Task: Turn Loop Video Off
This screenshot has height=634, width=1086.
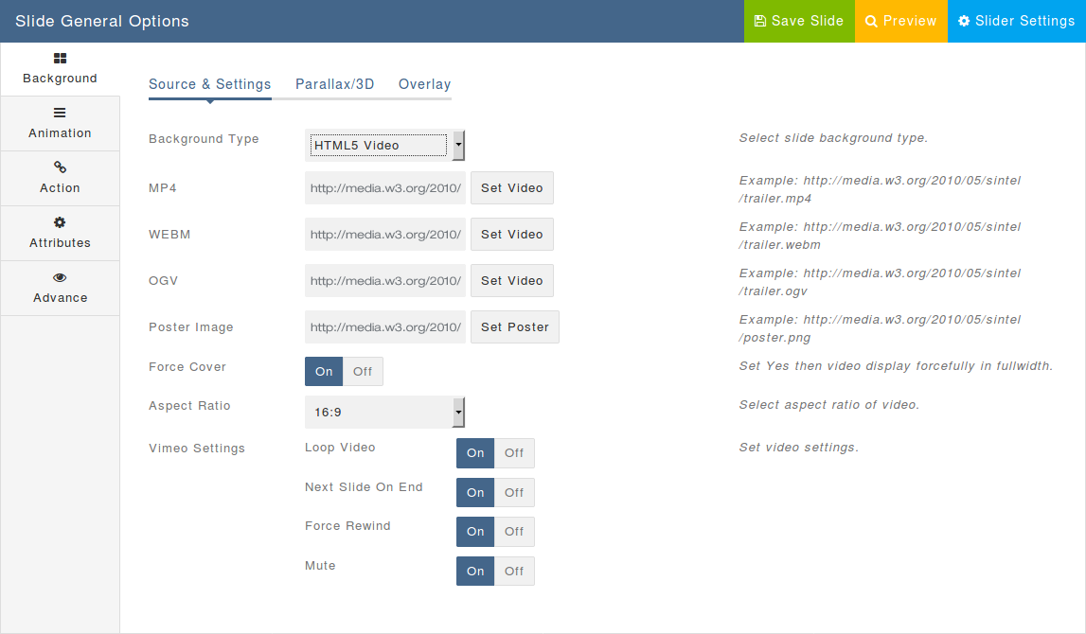Action: tap(514, 452)
